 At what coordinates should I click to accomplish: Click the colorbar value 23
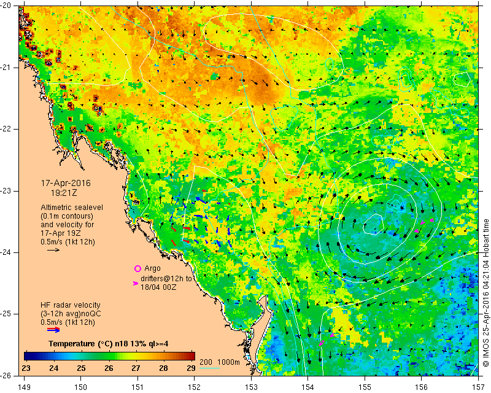tap(26, 368)
